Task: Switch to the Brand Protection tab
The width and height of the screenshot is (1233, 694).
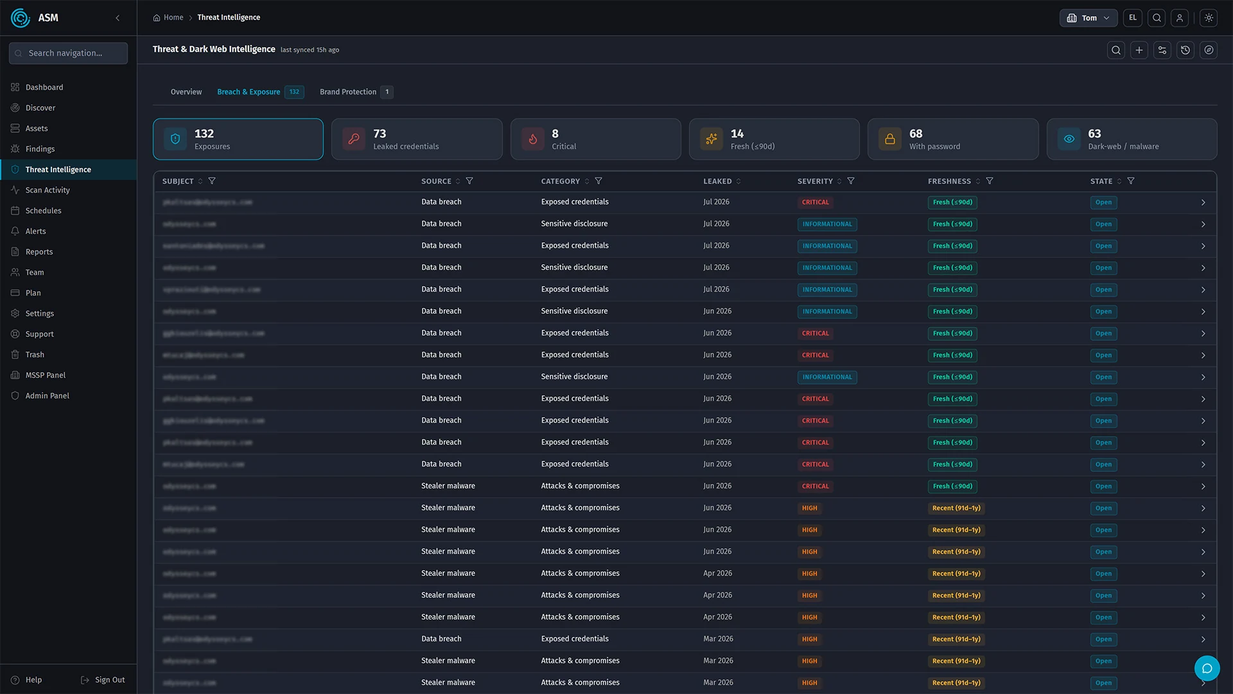Action: [x=356, y=92]
